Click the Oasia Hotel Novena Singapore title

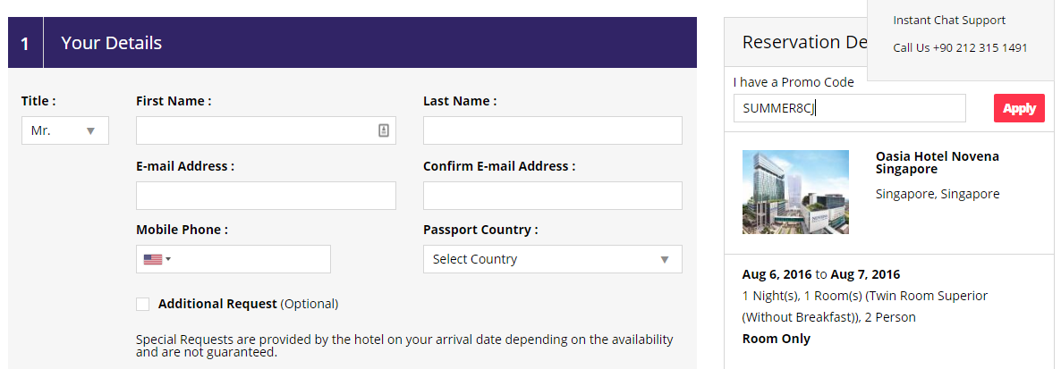(x=937, y=163)
